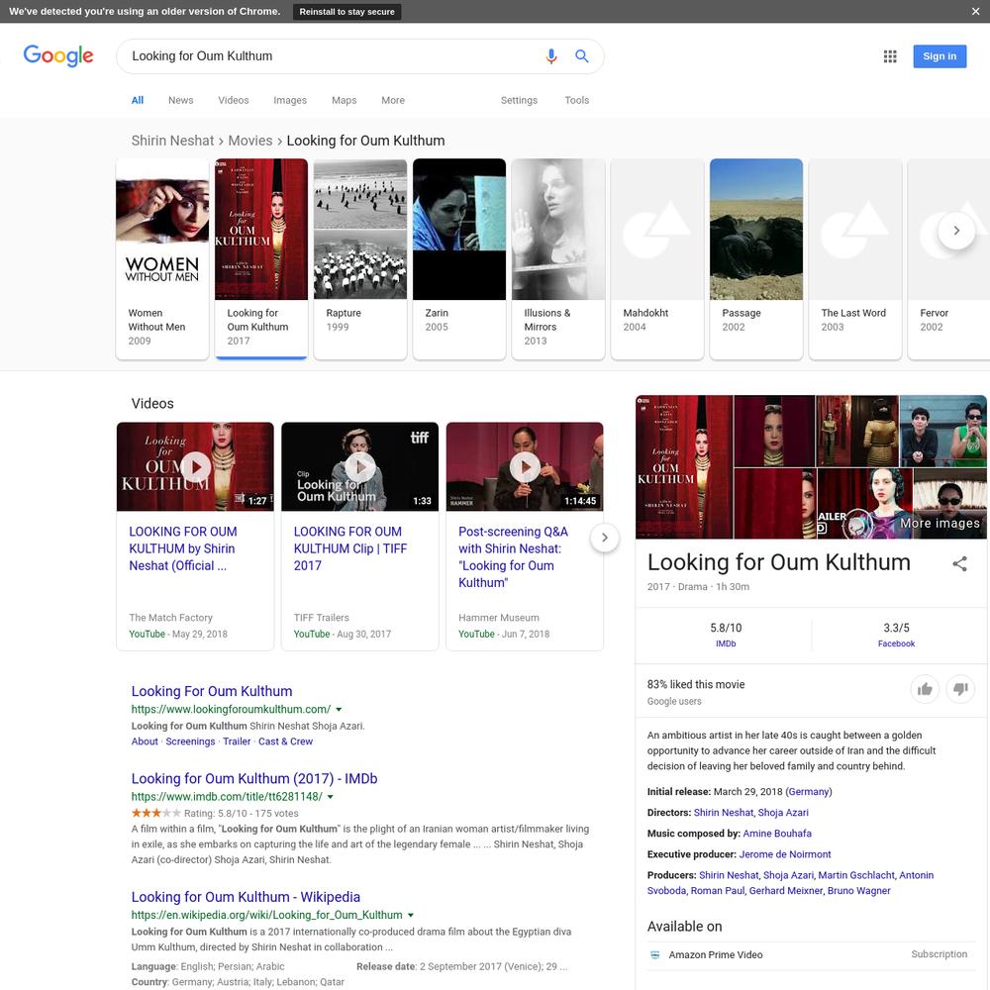Select The Last Word 2003 movie card

click(x=855, y=258)
